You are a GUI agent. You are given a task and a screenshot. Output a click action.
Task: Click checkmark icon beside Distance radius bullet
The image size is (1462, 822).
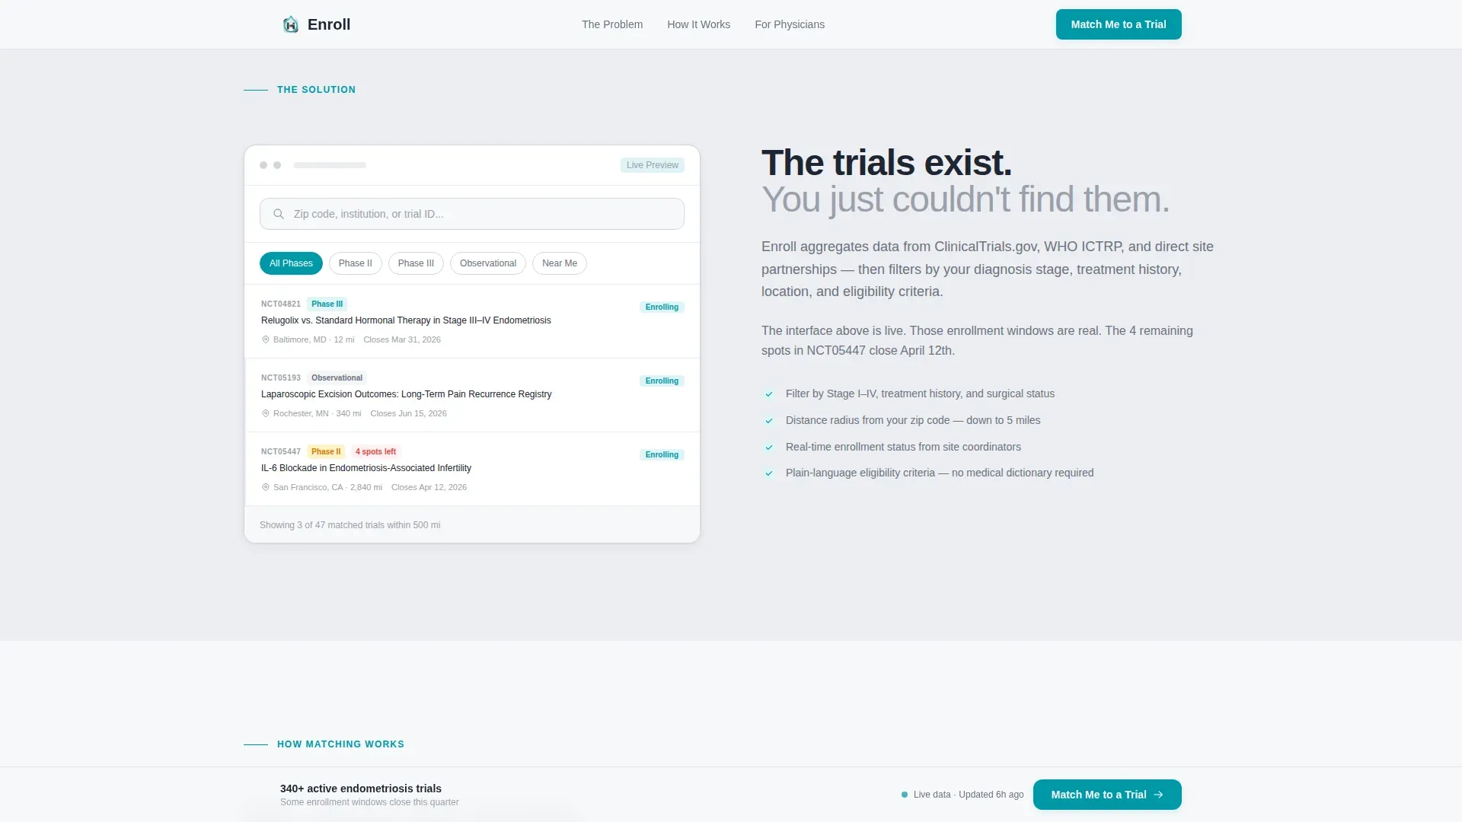point(769,421)
